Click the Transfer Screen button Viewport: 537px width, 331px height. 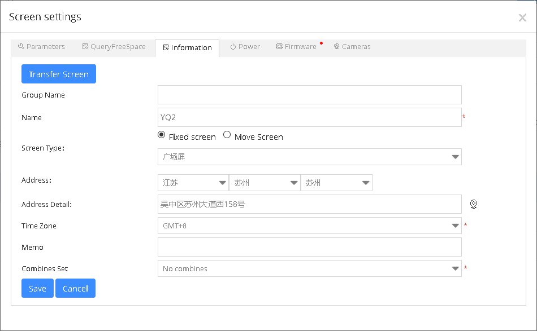59,74
